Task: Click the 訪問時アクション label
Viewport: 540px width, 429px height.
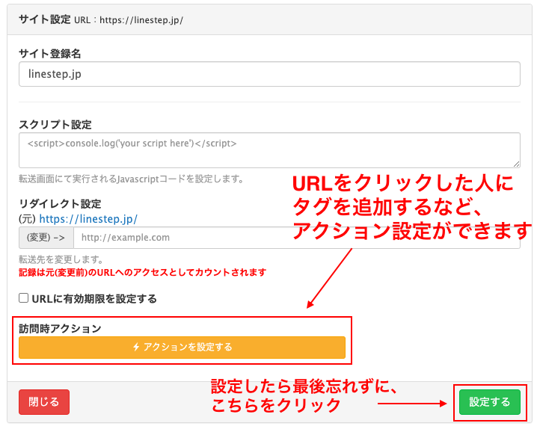Action: pyautogui.click(x=60, y=329)
